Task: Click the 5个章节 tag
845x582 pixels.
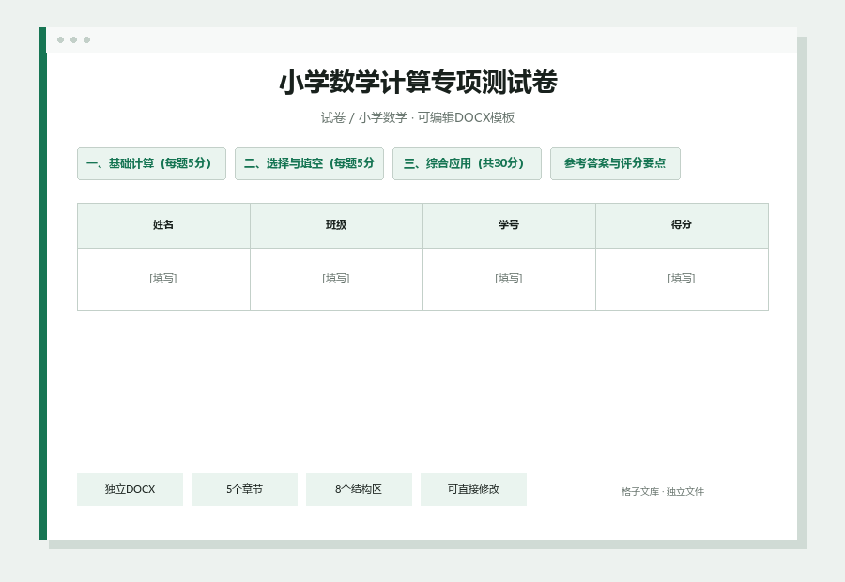Action: 244,489
